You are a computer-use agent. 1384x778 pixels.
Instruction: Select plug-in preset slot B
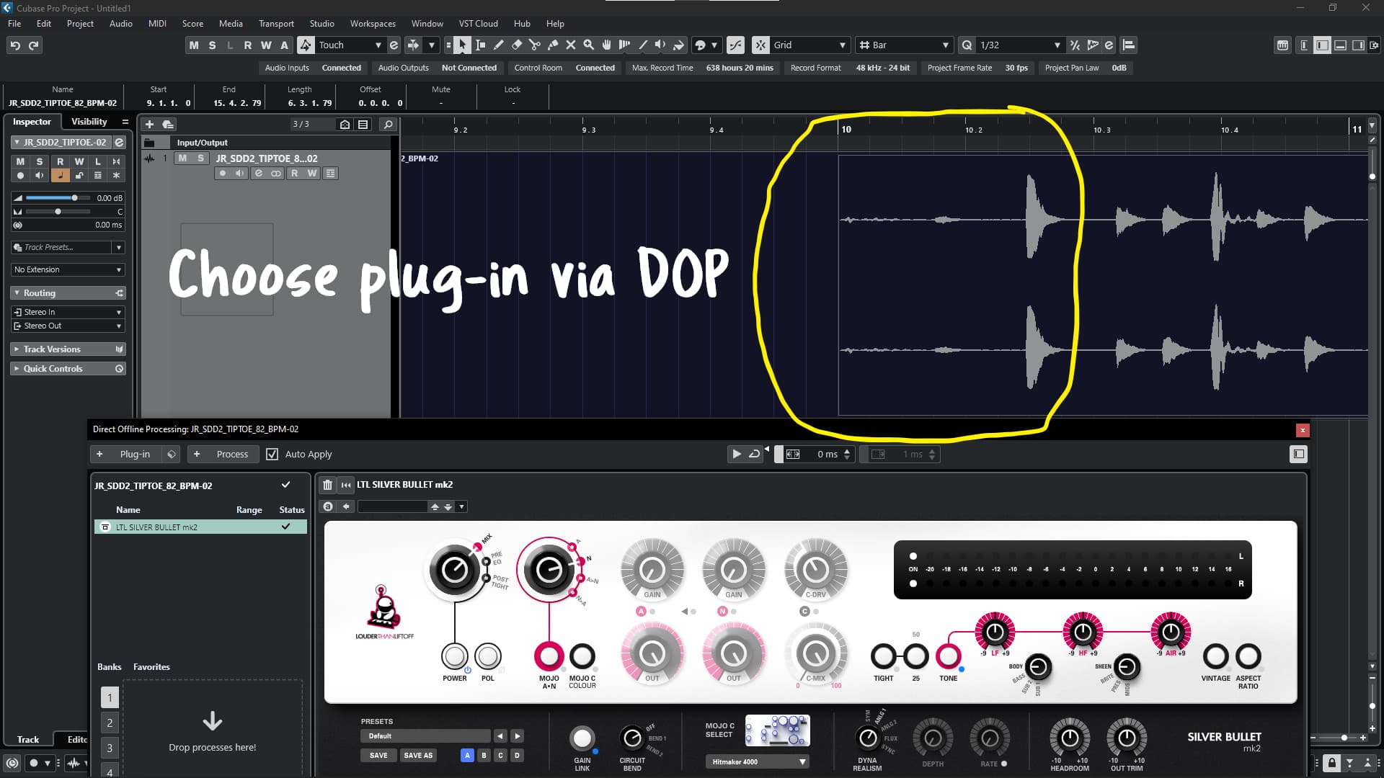click(x=484, y=755)
